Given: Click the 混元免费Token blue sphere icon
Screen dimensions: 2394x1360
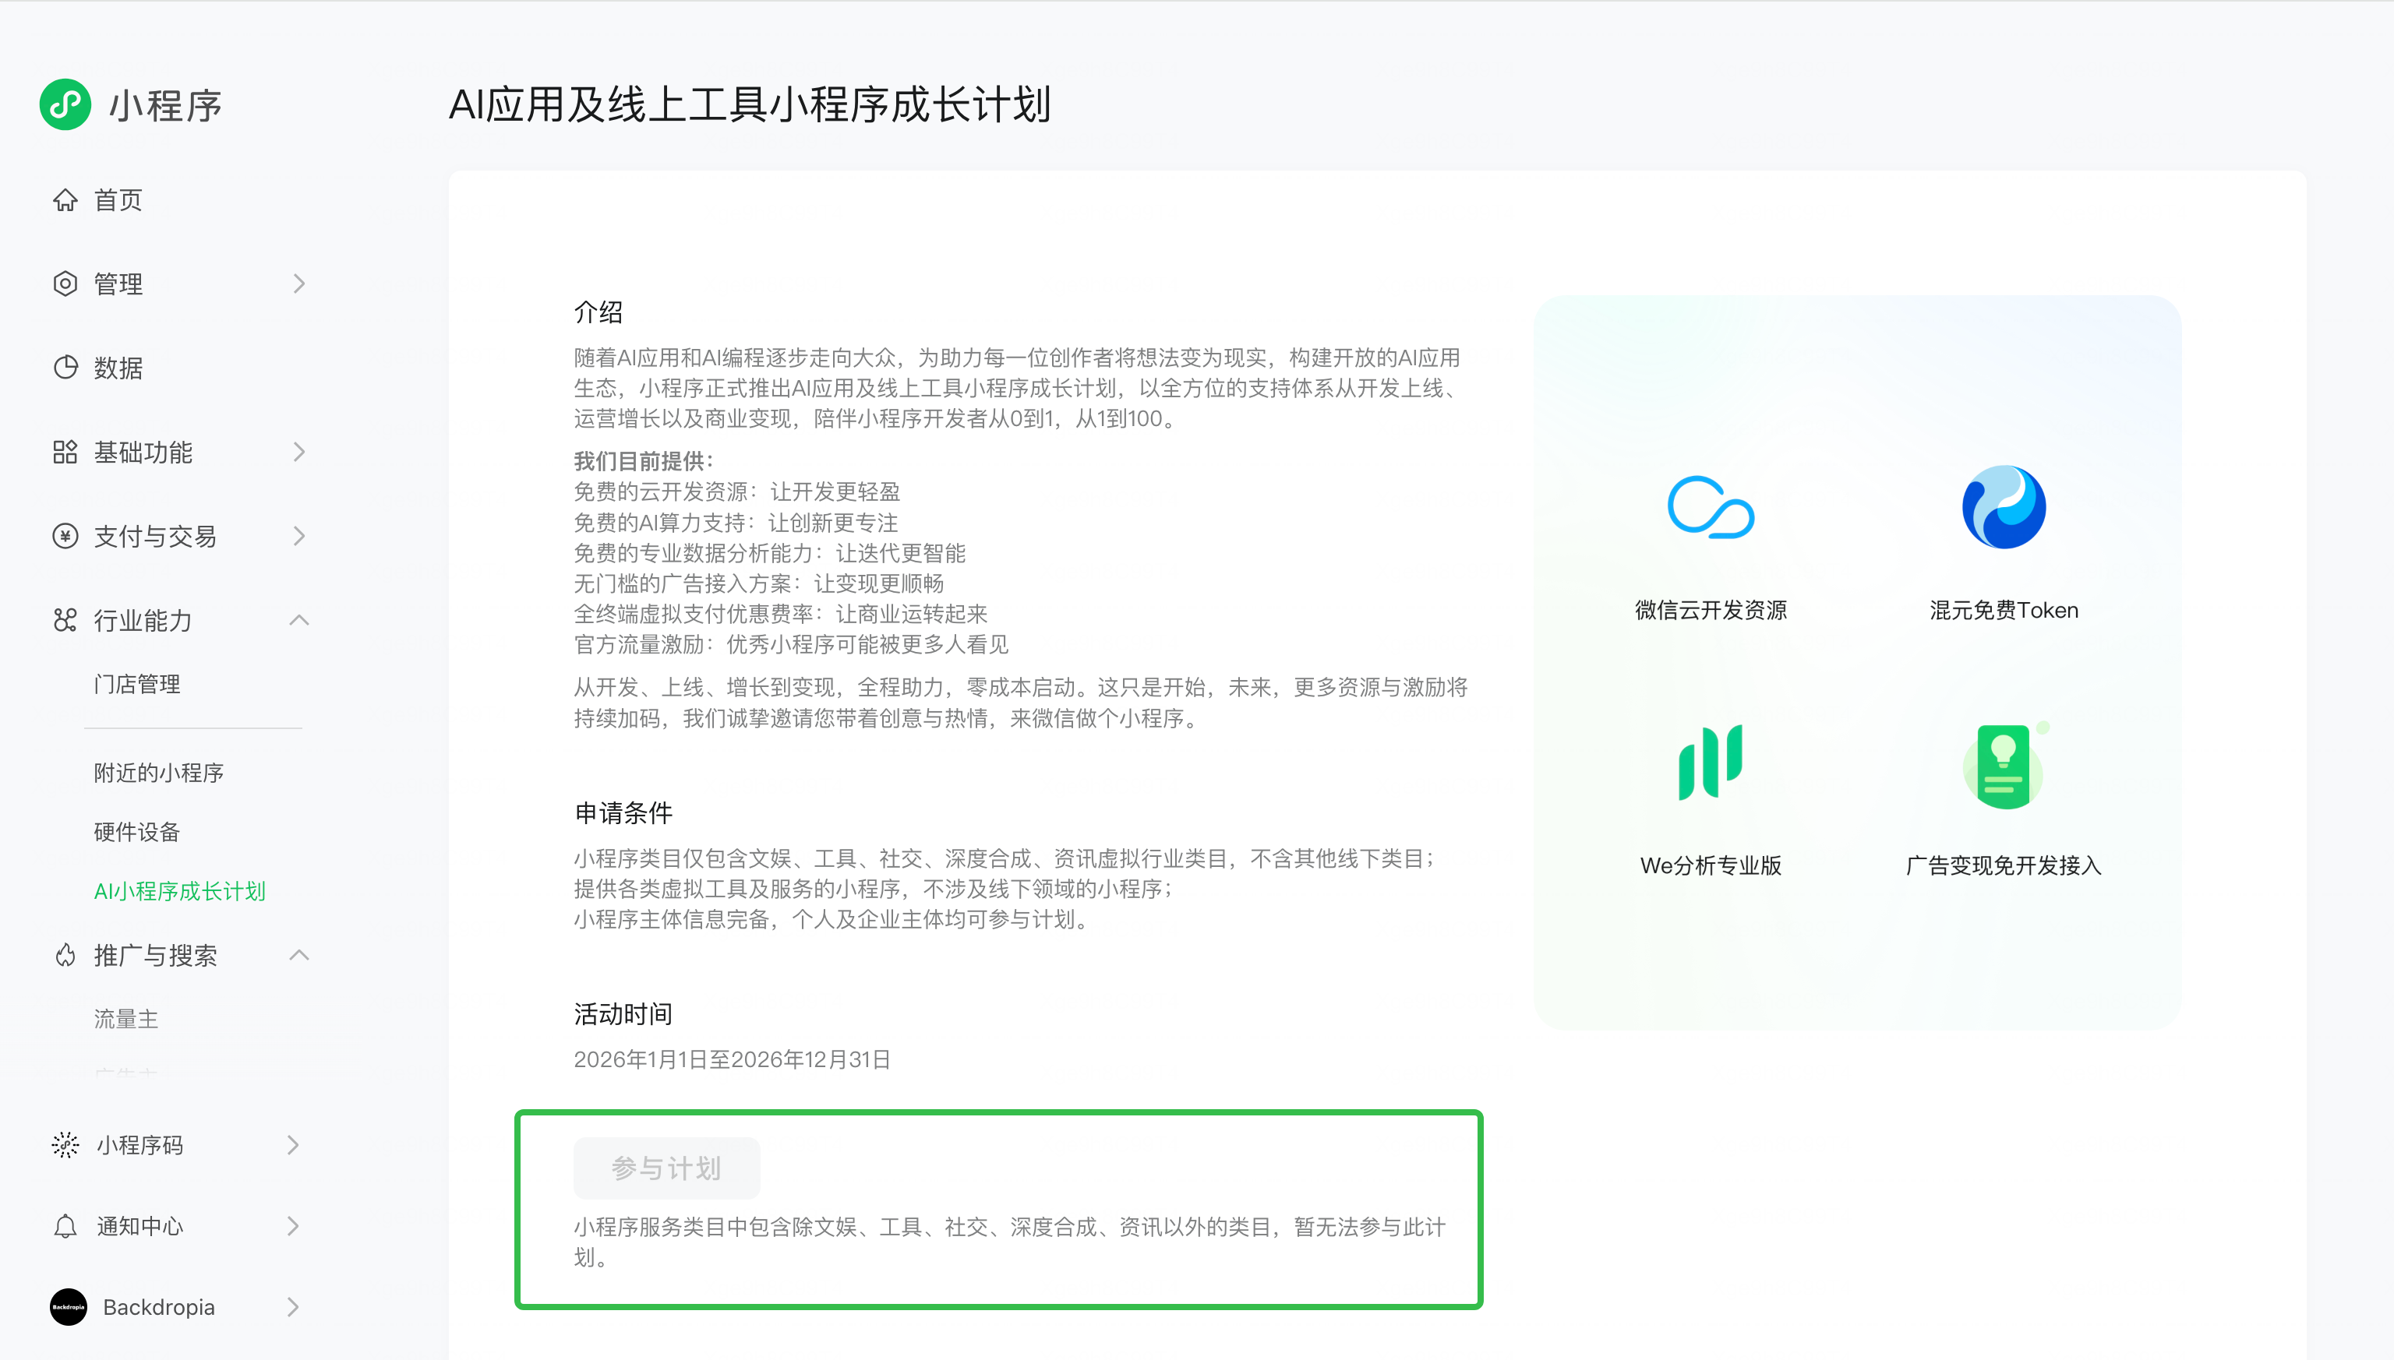Looking at the screenshot, I should (2003, 507).
